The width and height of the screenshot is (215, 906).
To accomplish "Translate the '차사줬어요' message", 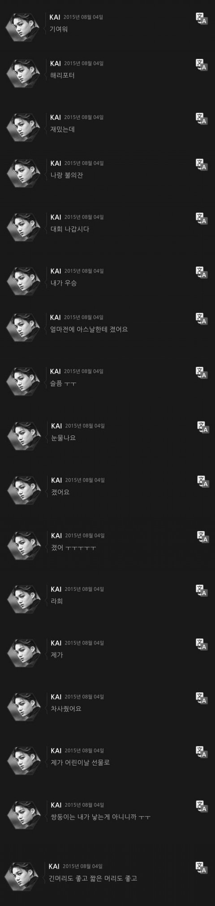I will (x=202, y=698).
